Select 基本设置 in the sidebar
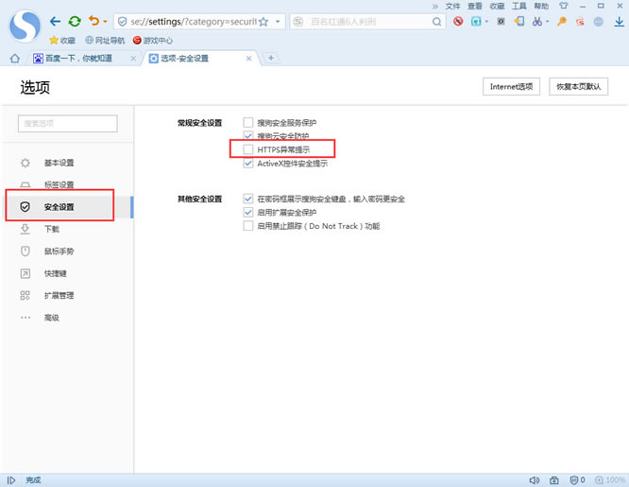Viewport: 629px width, 487px height. tap(67, 163)
